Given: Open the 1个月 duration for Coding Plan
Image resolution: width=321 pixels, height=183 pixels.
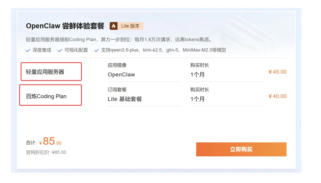Looking at the screenshot, I should (226, 99).
